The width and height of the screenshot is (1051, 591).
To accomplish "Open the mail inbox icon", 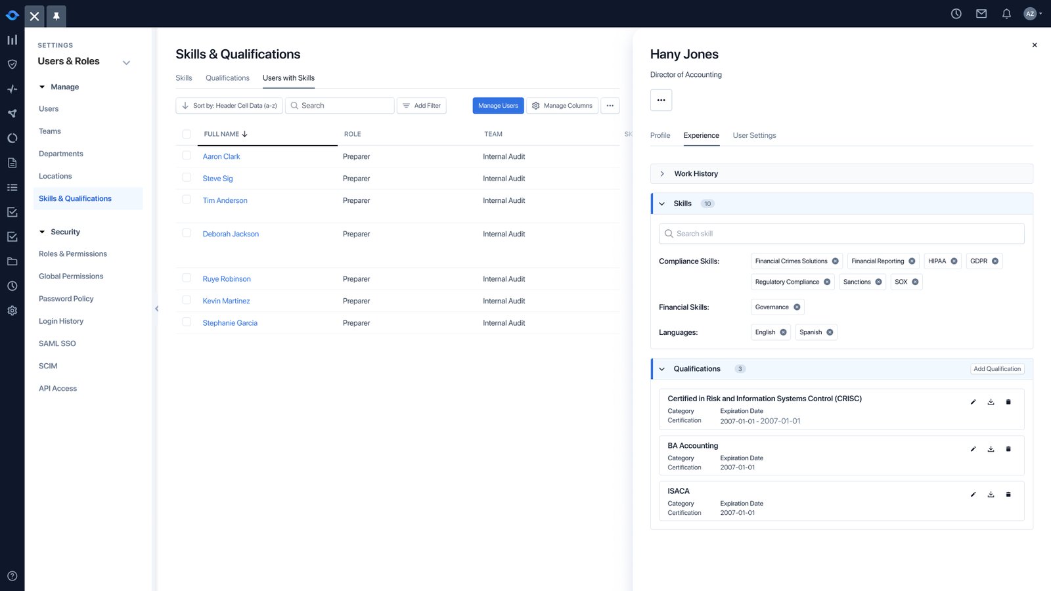I will point(981,14).
